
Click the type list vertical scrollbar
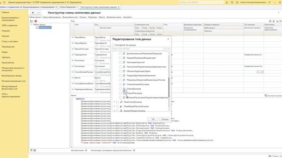(x=169, y=87)
